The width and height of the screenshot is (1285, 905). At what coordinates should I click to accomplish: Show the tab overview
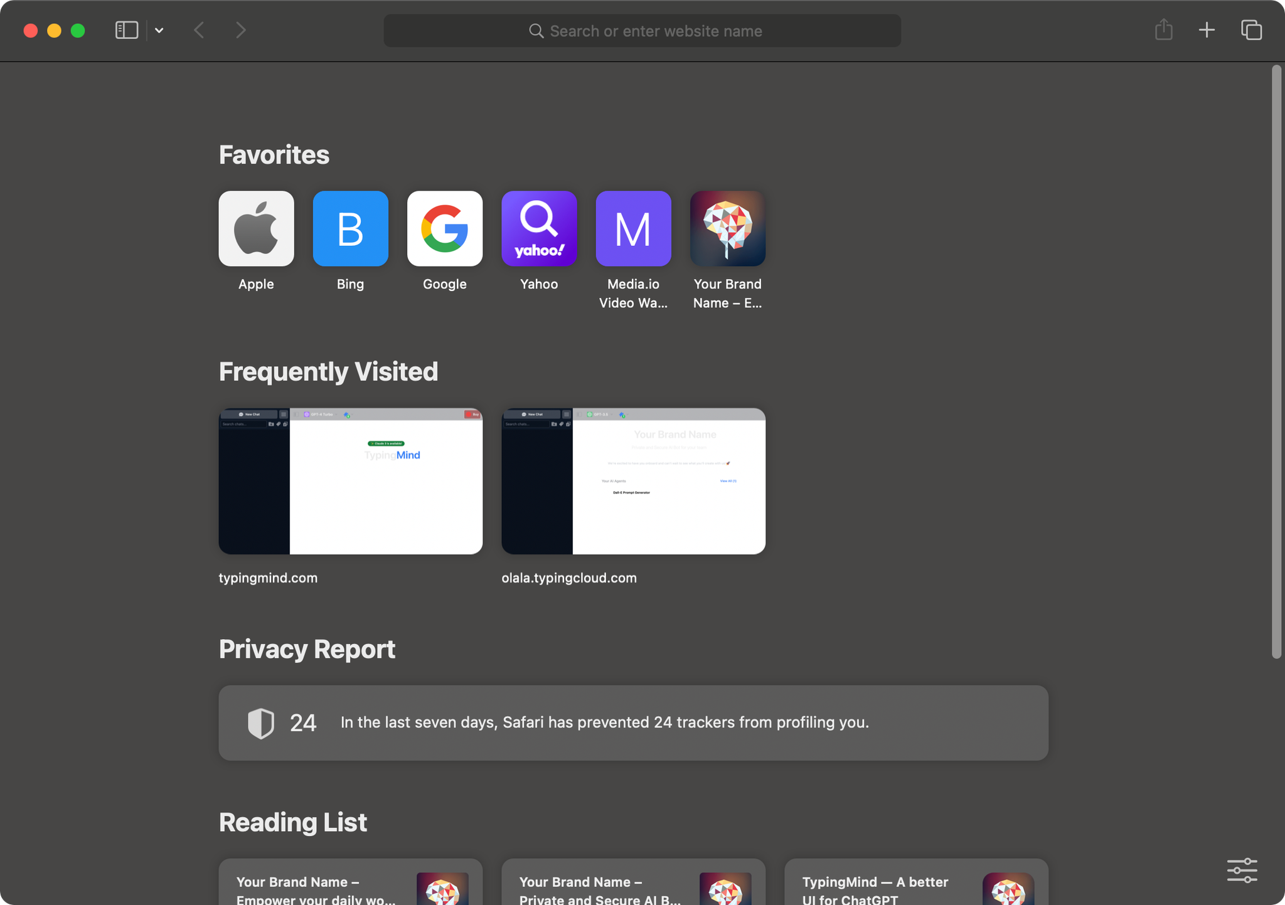pos(1251,30)
